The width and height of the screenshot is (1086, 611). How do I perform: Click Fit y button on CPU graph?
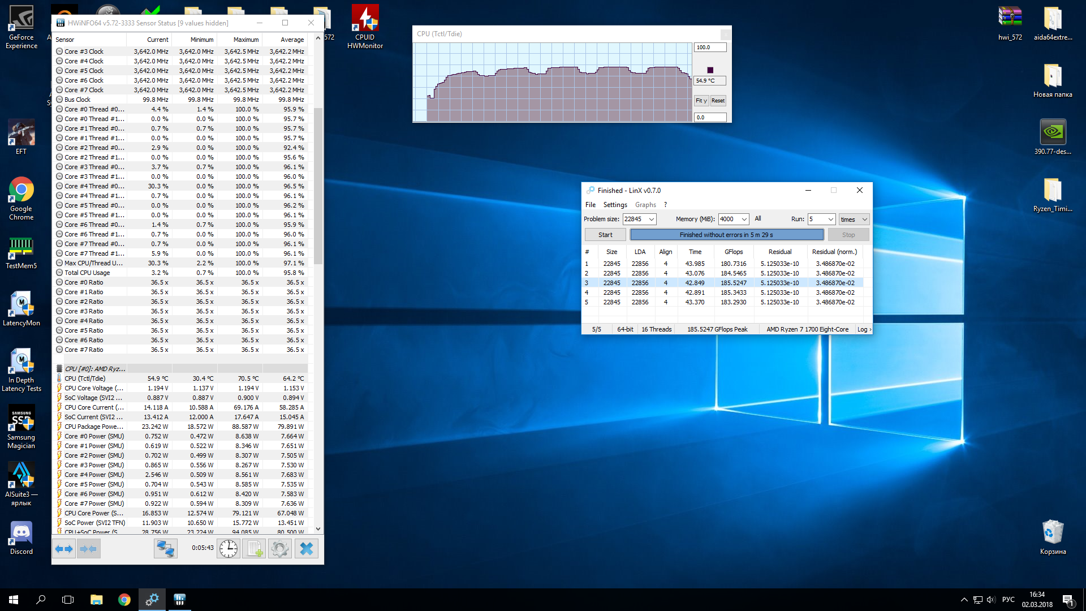point(701,101)
